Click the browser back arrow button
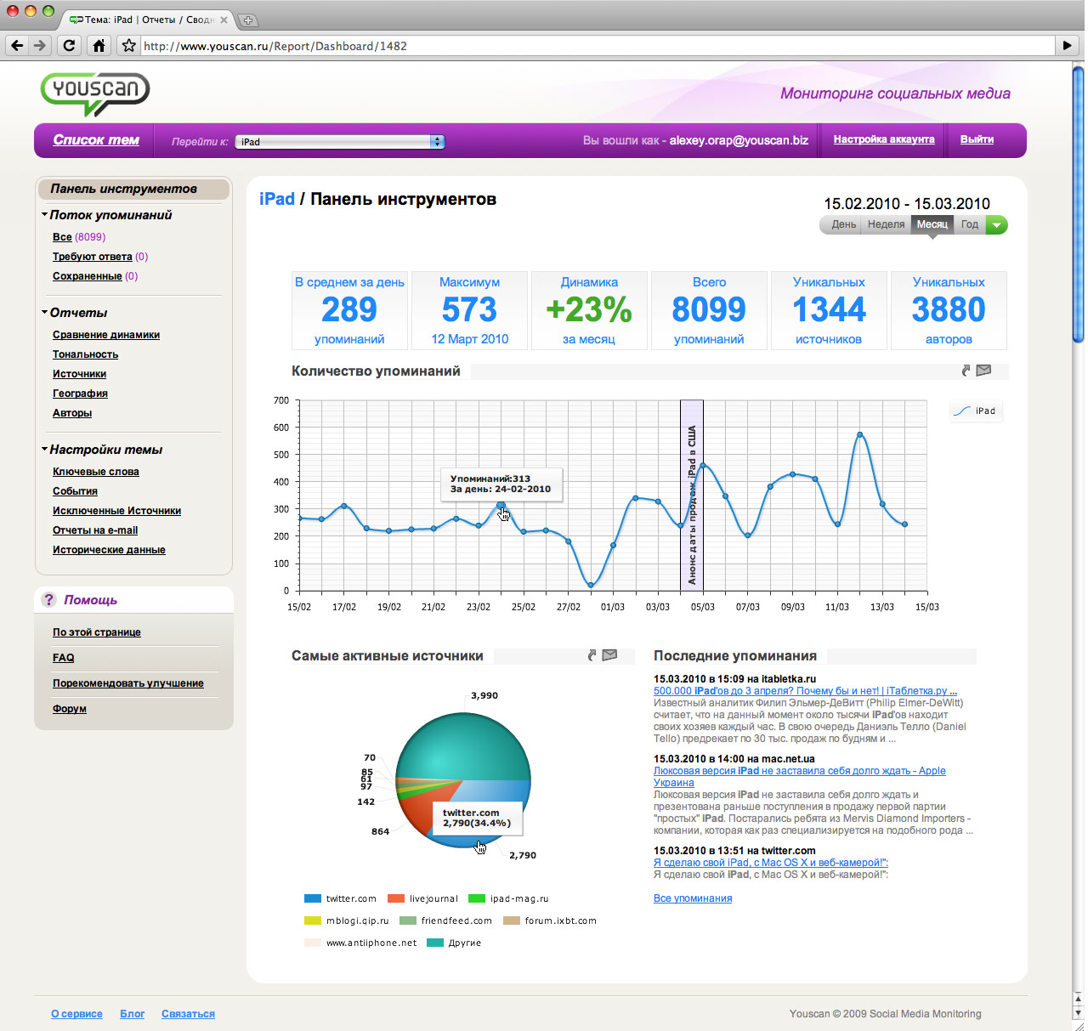Screen dimensions: 1088x1031 click(18, 46)
